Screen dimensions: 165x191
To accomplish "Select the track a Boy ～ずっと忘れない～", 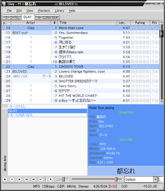I will 77,100.
